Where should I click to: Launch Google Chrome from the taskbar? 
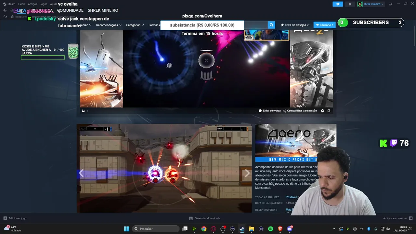pos(204,229)
